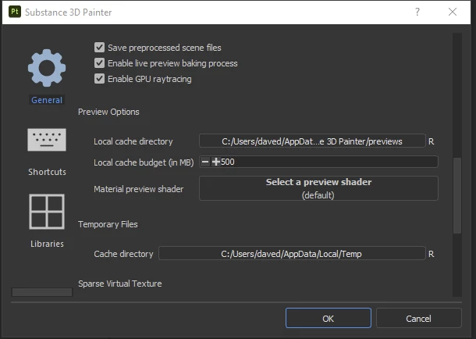Click the Temporary Files cache directory path
This screenshot has height=339, width=476.
292,254
